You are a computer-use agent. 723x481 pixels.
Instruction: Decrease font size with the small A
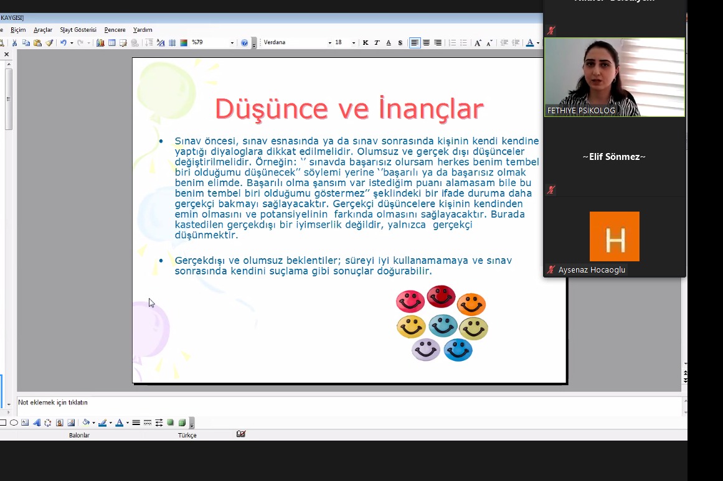(489, 43)
